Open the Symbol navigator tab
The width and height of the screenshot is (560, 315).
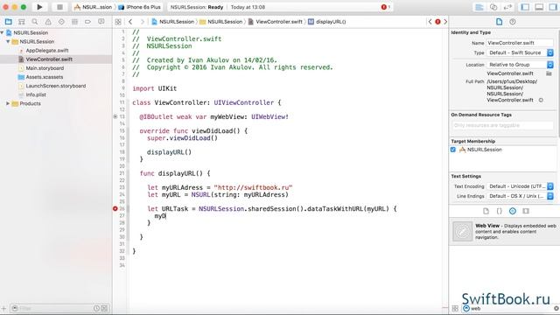(x=21, y=22)
